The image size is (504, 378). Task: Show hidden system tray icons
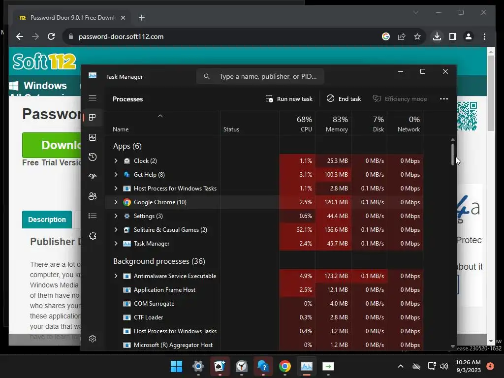[x=401, y=366]
